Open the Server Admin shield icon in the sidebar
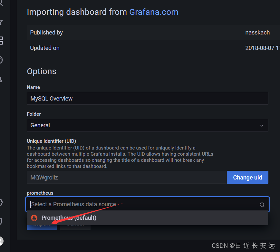This screenshot has width=280, height=252. pyautogui.click(x=1, y=221)
